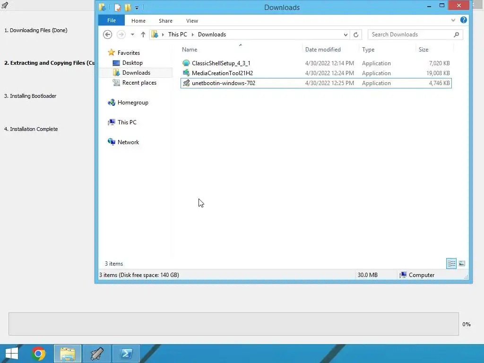Open the recent locations dropdown arrow
The height and width of the screenshot is (363, 484).
coord(132,35)
